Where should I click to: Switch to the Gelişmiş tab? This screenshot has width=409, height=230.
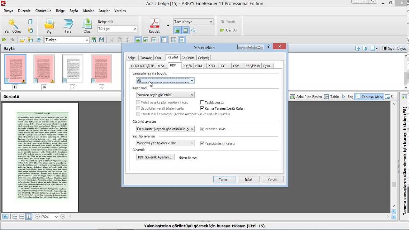pos(204,58)
